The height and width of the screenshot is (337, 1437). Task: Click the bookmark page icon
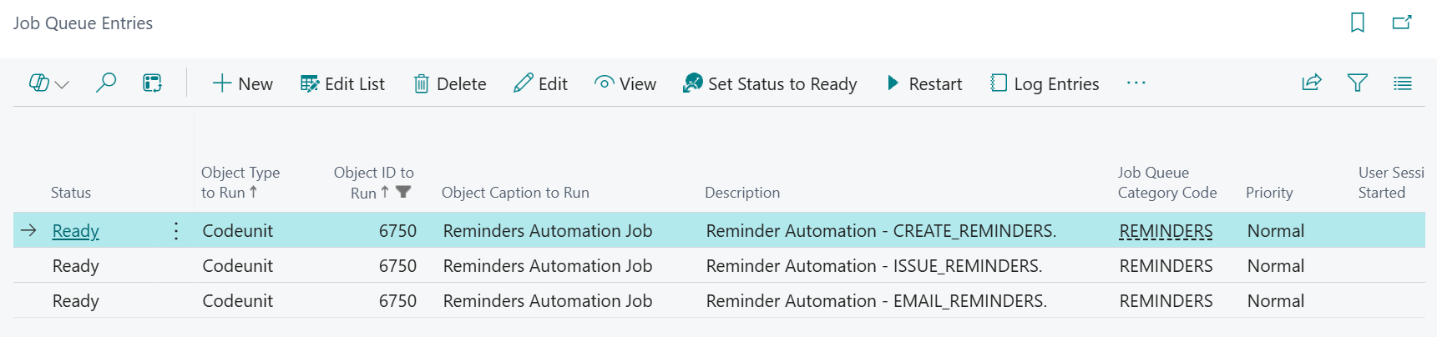[x=1358, y=23]
